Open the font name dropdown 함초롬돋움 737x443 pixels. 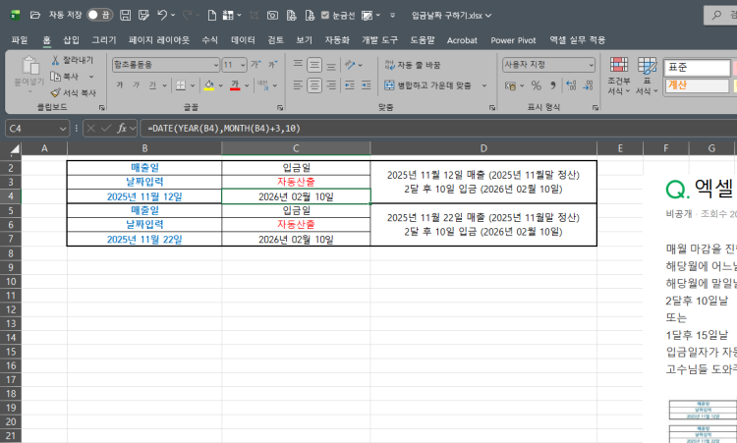point(216,65)
